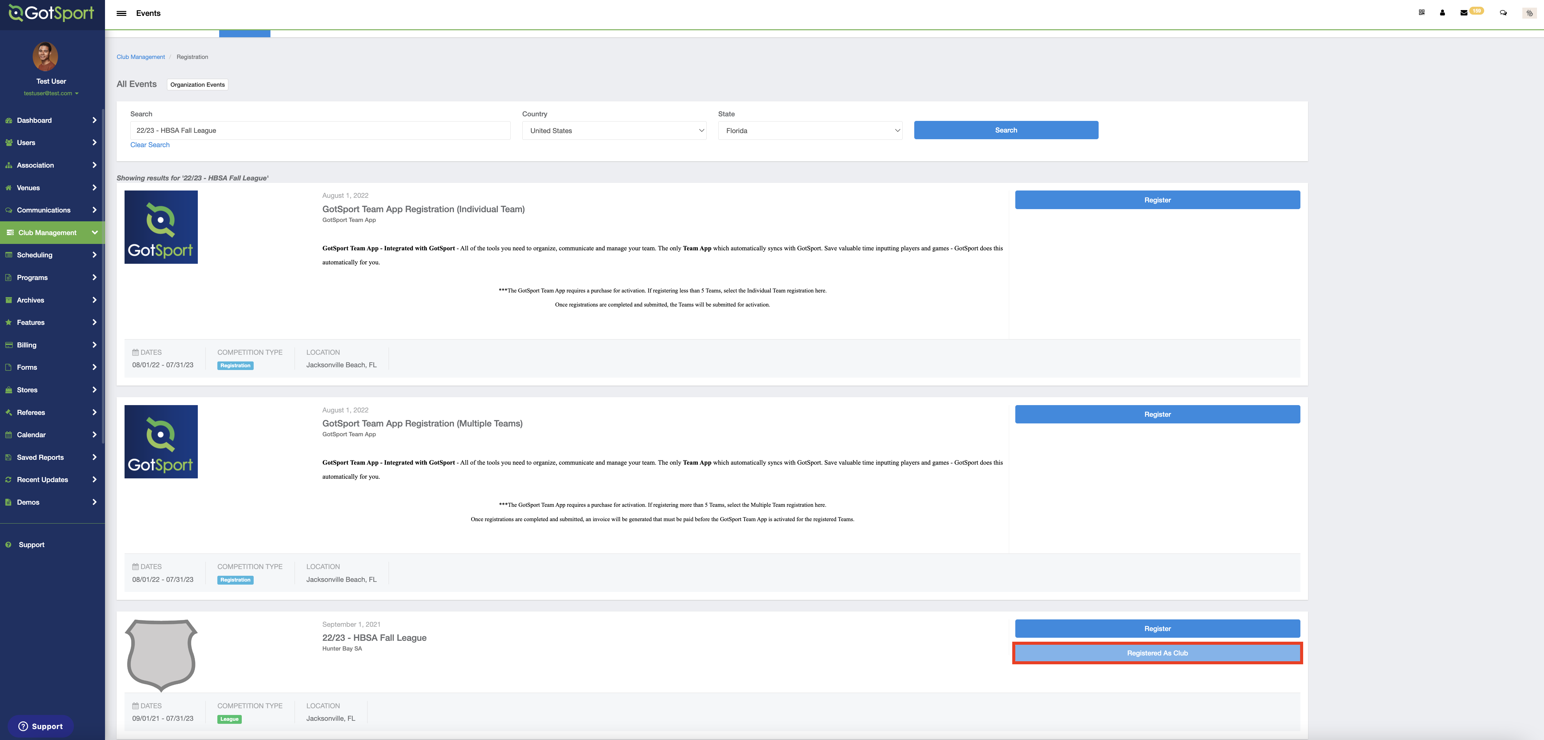Viewport: 1544px width, 740px height.
Task: Click the Recent Updates refresh icon
Action: click(x=8, y=480)
